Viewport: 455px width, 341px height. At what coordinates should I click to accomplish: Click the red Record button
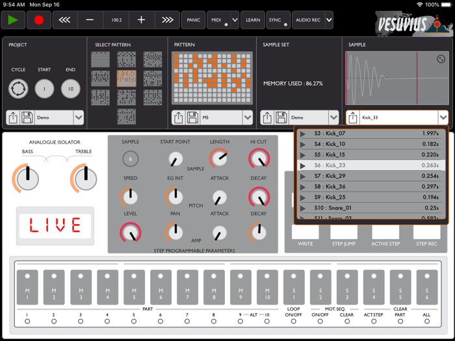click(39, 20)
